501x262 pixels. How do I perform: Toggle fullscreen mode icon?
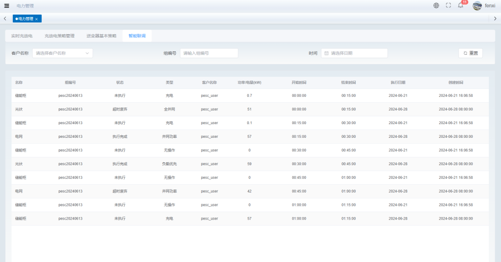(448, 5)
